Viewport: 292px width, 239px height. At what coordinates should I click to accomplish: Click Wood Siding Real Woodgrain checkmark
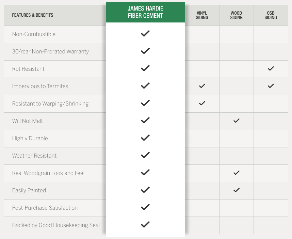(236, 173)
